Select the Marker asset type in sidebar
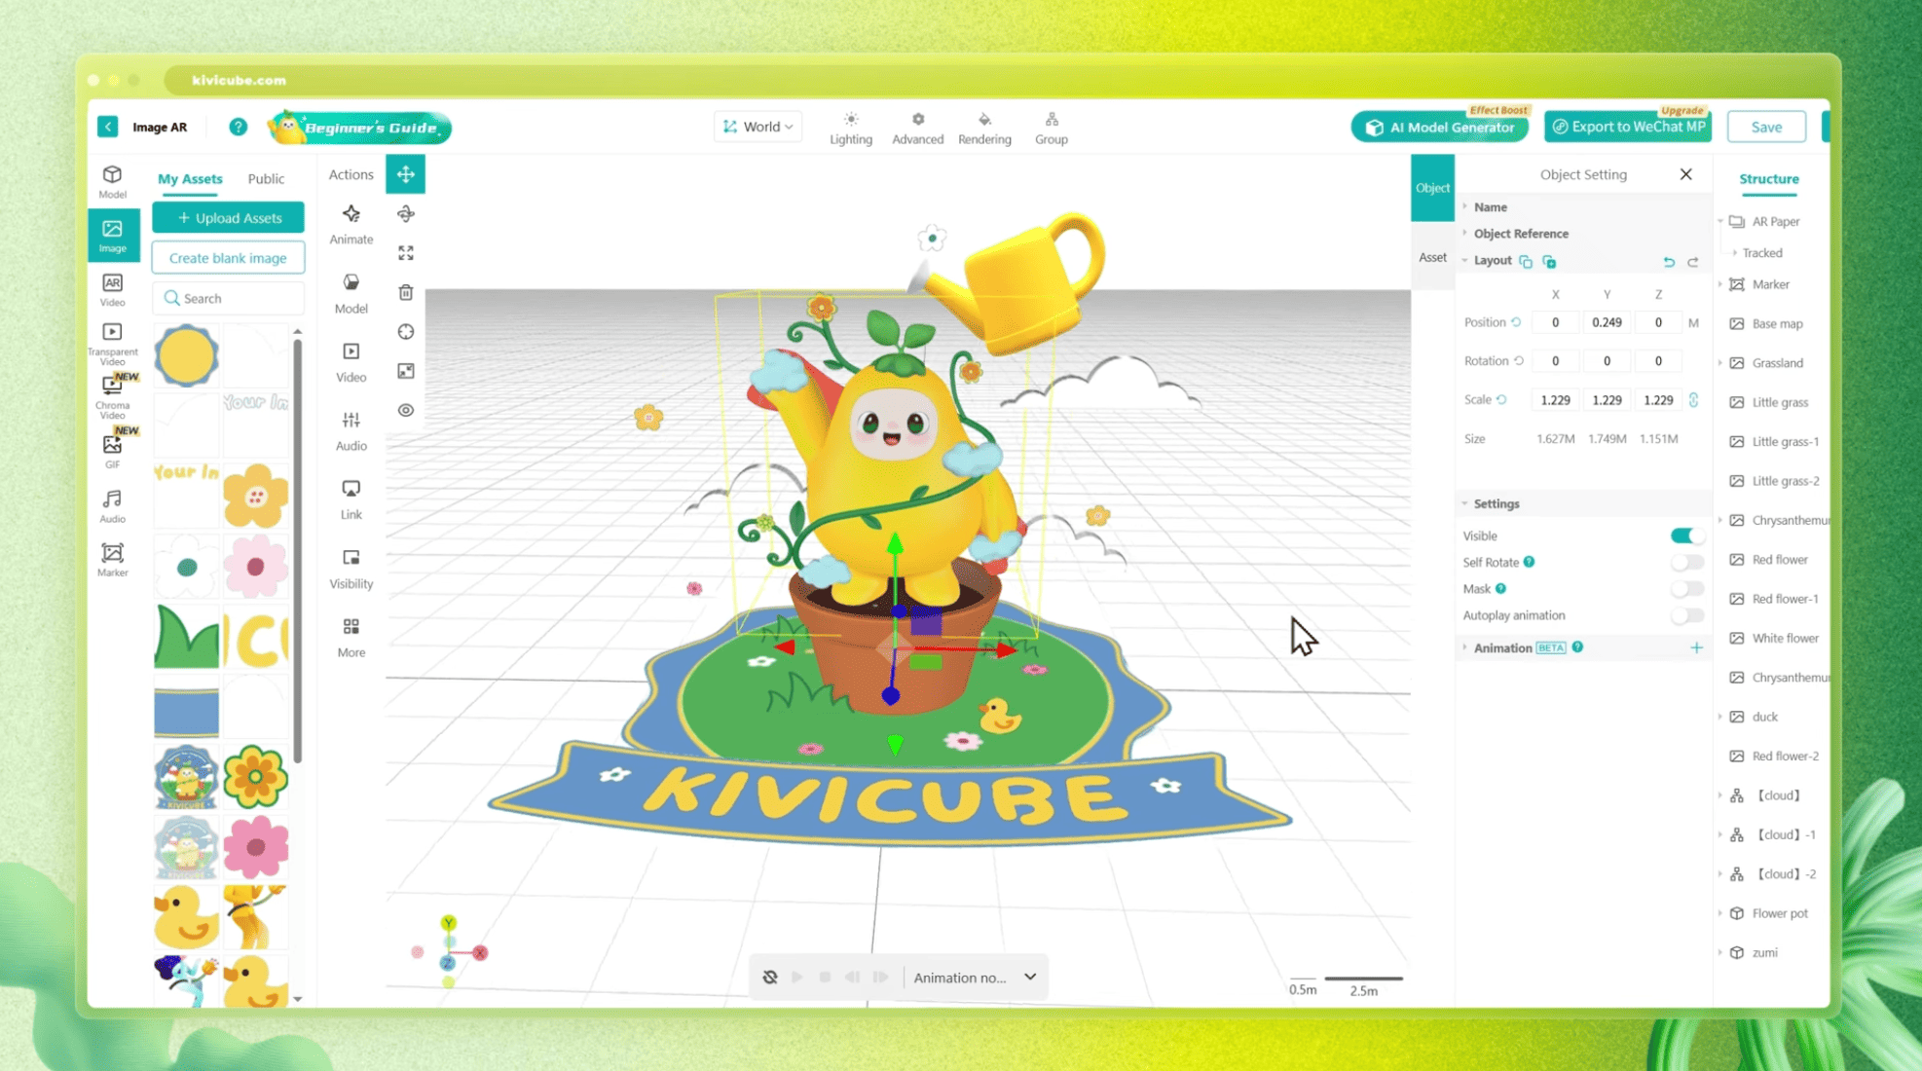The height and width of the screenshot is (1071, 1922). click(x=112, y=558)
